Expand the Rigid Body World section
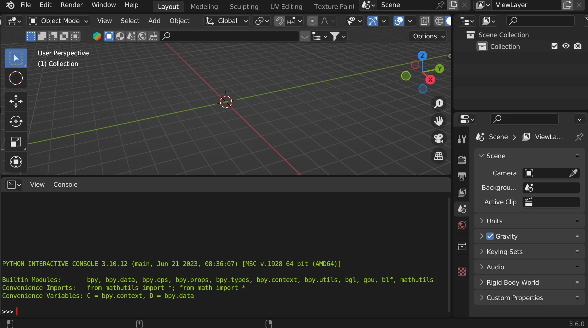Image resolution: width=588 pixels, height=328 pixels. [x=482, y=282]
